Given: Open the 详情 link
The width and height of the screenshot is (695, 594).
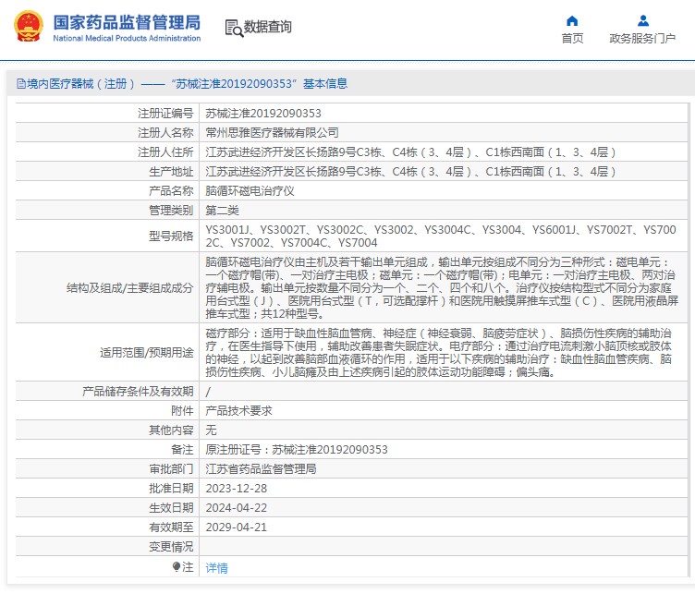Looking at the screenshot, I should 216,567.
